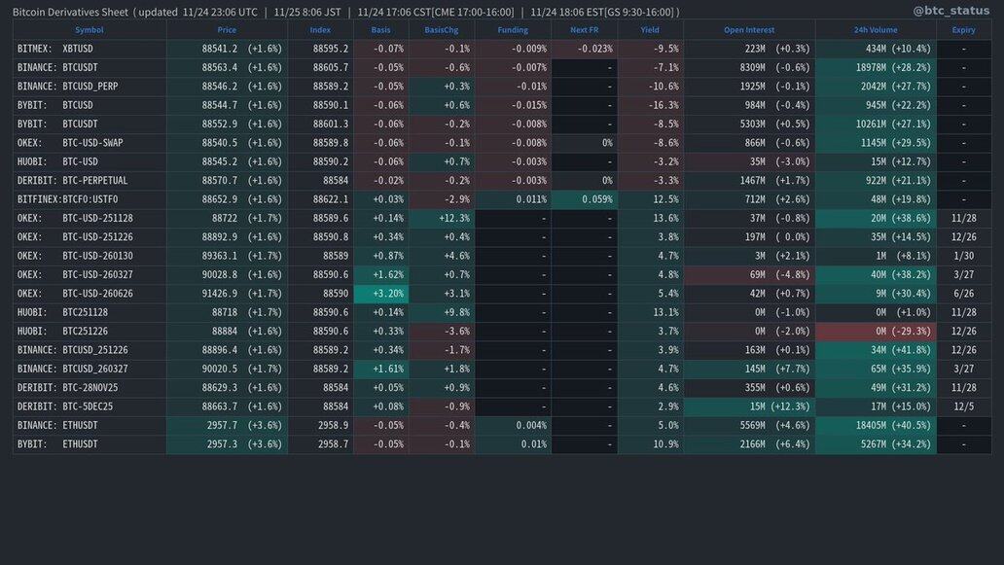Select the Yield column header

[x=650, y=30]
